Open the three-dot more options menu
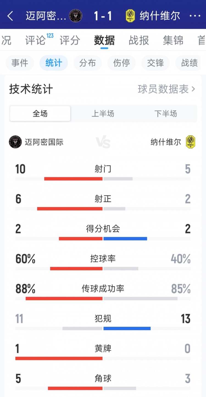Viewport: 206px width, 397px height. pos(195,16)
